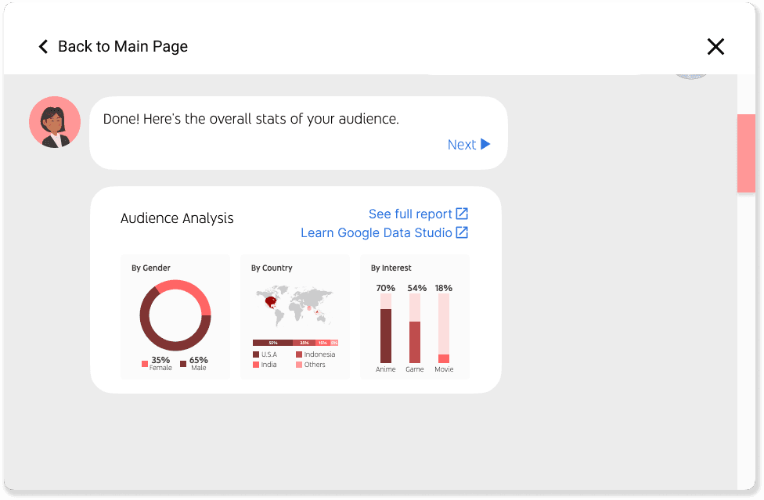The height and width of the screenshot is (500, 764).
Task: Click the 'By Country' card title
Action: 272,268
